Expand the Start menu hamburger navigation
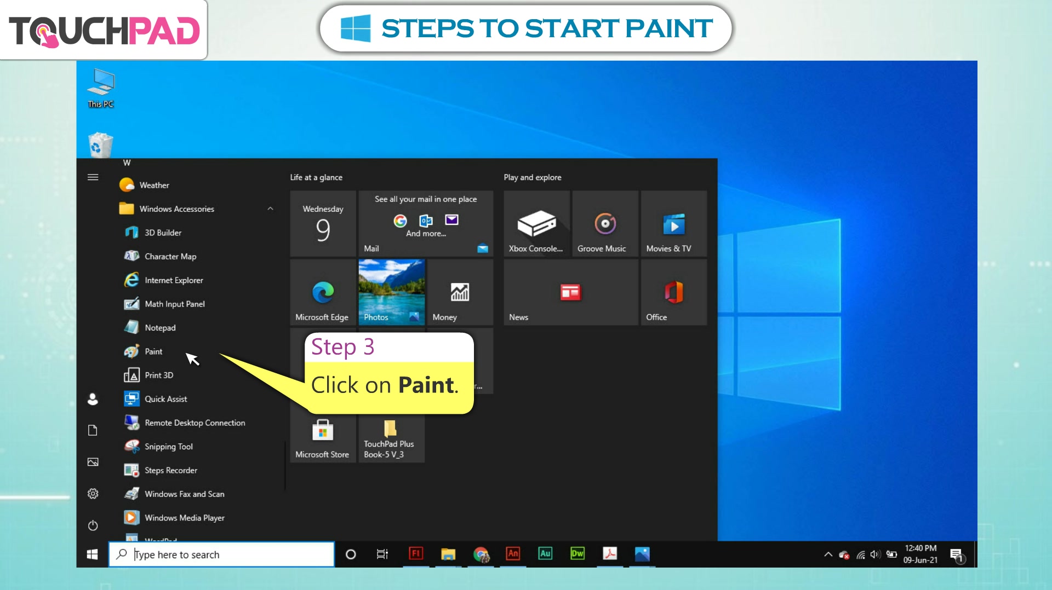 point(93,177)
